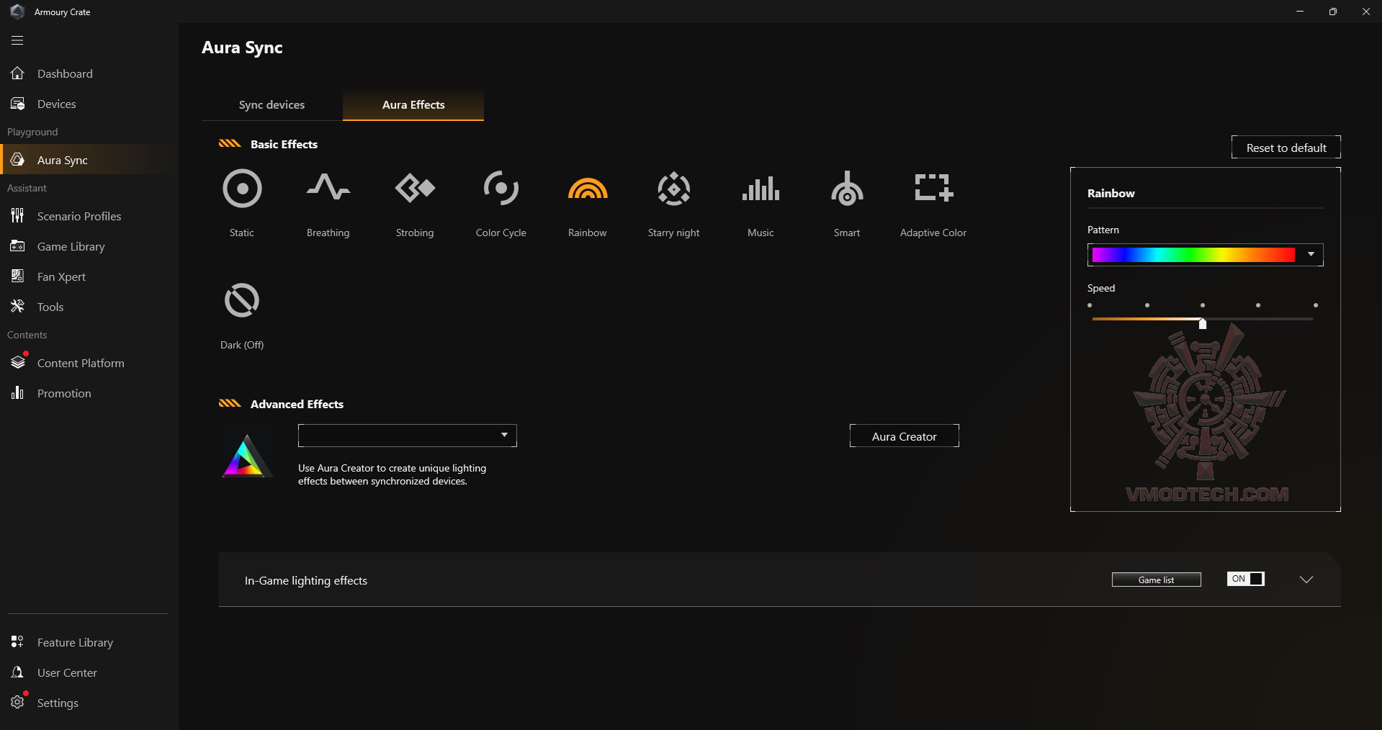1382x730 pixels.
Task: Select the Music effect icon
Action: pos(760,189)
